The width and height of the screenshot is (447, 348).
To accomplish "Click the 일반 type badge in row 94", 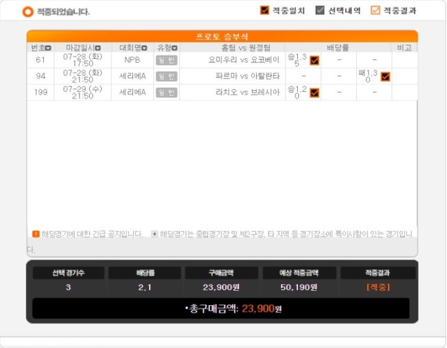I will click(x=167, y=76).
